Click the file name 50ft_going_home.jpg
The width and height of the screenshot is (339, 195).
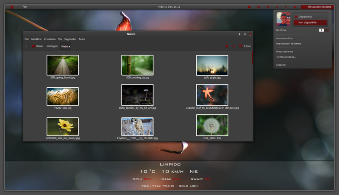[x=63, y=78]
